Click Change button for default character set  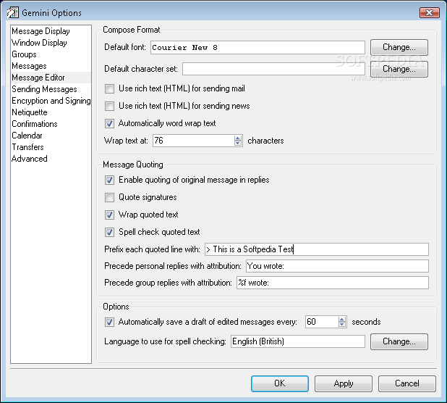tap(399, 69)
